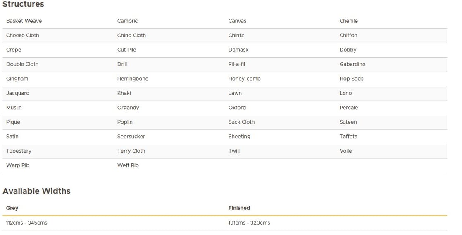Viewport: 462px width, 235px height.
Task: Select the 191cms - 320cms finished width
Action: click(x=249, y=223)
